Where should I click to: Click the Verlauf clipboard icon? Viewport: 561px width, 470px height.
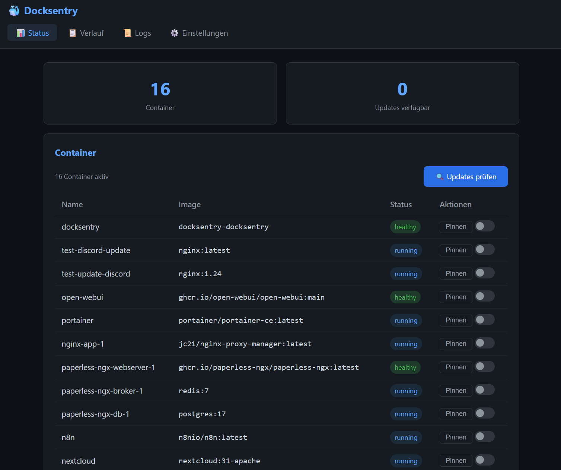tap(73, 33)
